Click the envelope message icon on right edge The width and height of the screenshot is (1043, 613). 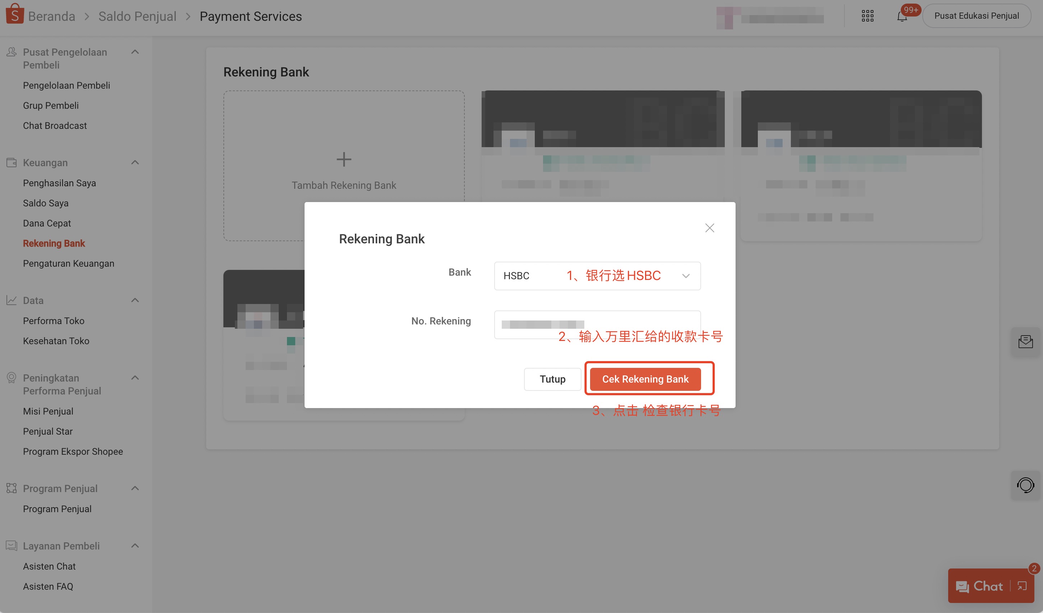pos(1026,341)
